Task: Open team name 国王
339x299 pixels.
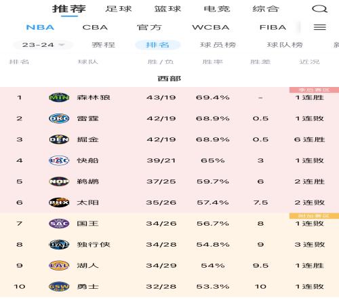Action: point(87,224)
